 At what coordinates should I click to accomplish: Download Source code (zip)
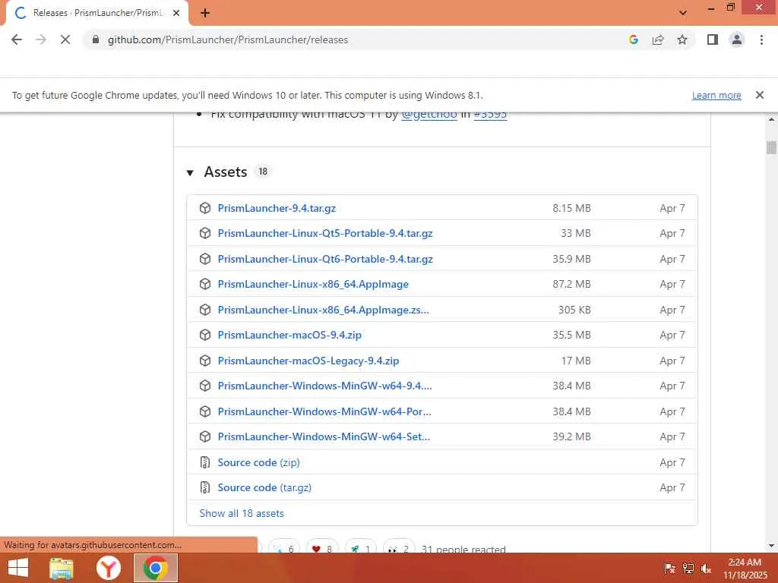pyautogui.click(x=258, y=462)
